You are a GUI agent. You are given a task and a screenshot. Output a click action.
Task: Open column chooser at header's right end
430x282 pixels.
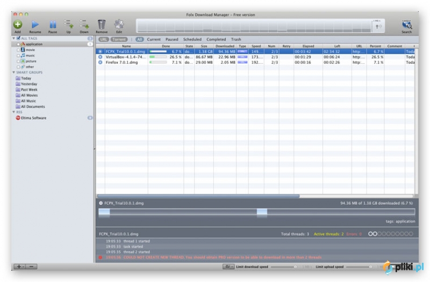[x=414, y=46]
